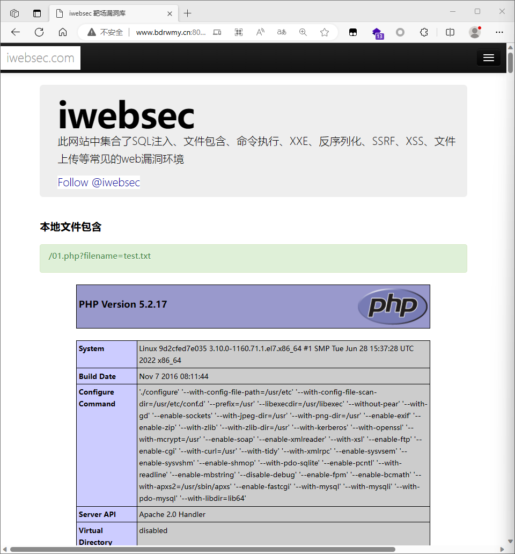Select the iwebsec 靶场漏洞库 tab
Screen dimensions: 515x554
(114, 13)
